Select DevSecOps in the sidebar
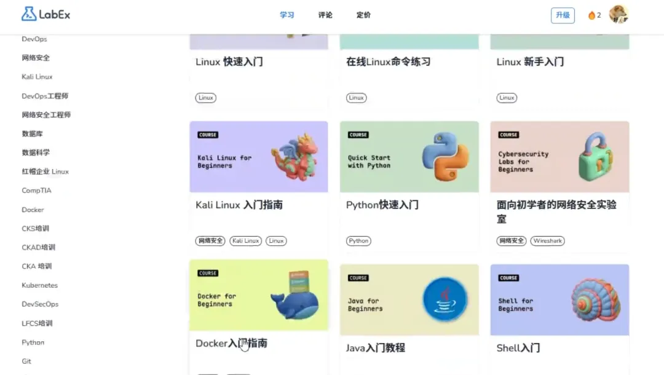Image resolution: width=664 pixels, height=375 pixels. 40,304
